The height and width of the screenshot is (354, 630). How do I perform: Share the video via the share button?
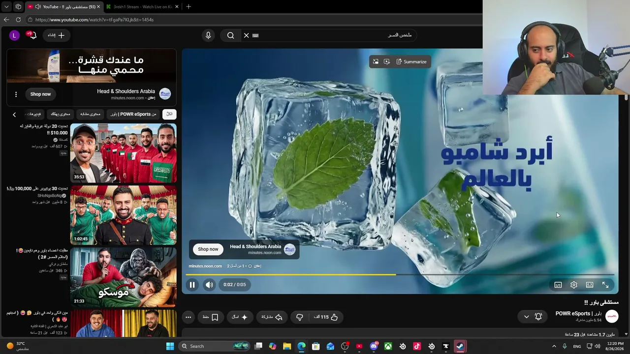click(272, 317)
